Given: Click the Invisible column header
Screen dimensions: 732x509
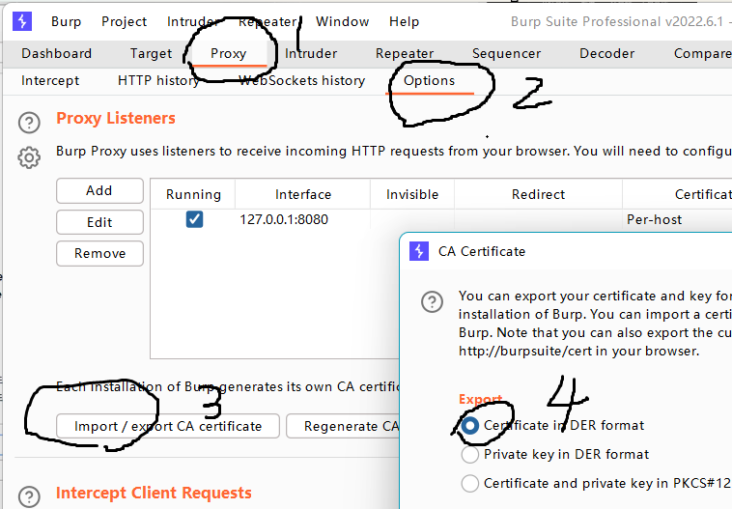Looking at the screenshot, I should [412, 194].
